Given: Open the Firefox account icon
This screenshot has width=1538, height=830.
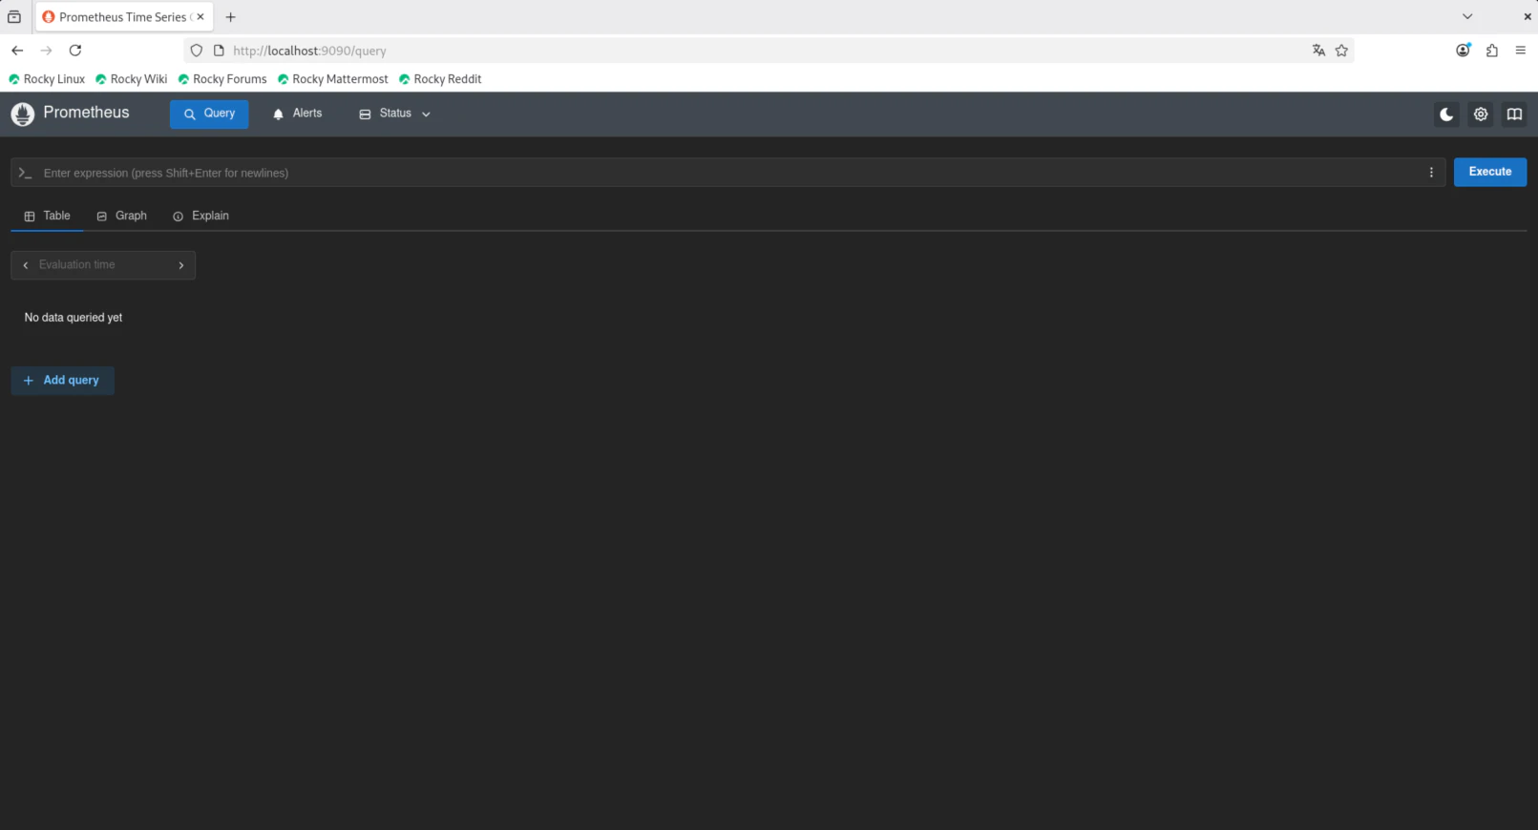Looking at the screenshot, I should point(1463,51).
